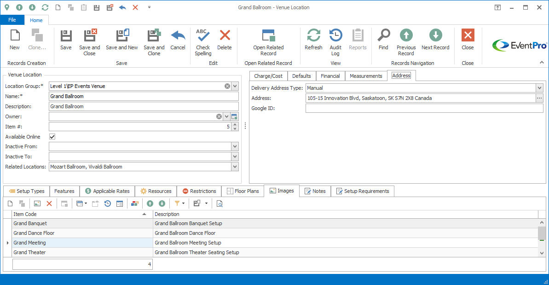Increase the Item # value with the up stepper arrow

point(235,125)
